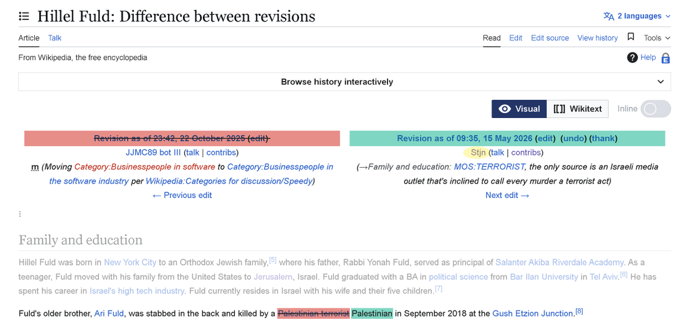
Task: Go to Previous edit
Action: 182,195
